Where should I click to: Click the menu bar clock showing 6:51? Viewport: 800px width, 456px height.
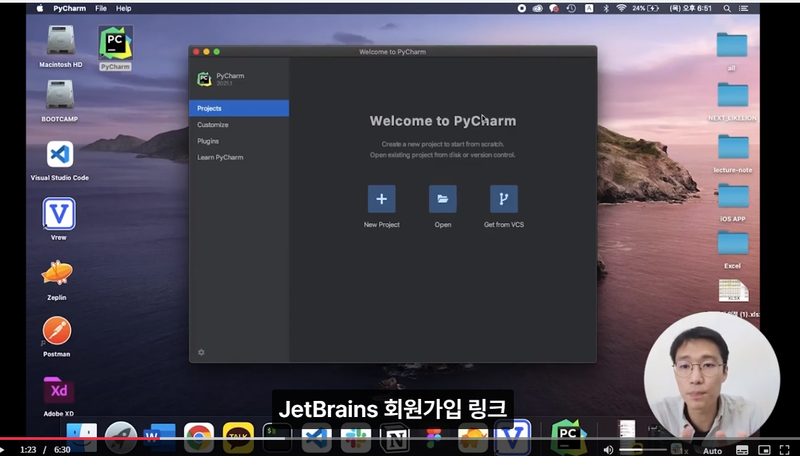tap(691, 8)
